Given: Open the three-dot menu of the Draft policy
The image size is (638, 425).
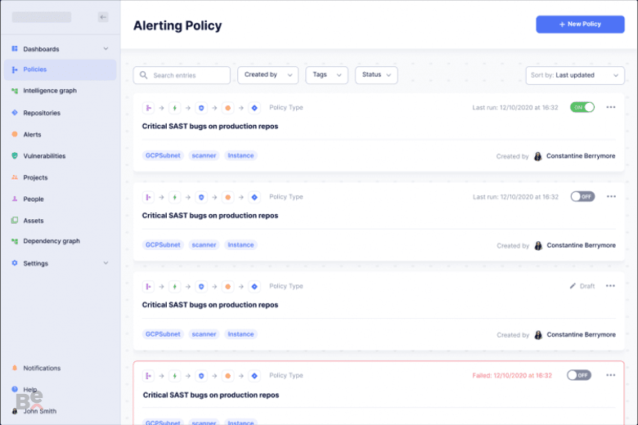Looking at the screenshot, I should 610,286.
